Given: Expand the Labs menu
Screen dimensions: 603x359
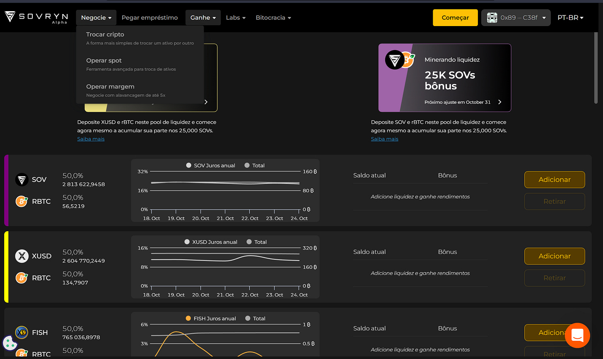Looking at the screenshot, I should (x=236, y=18).
